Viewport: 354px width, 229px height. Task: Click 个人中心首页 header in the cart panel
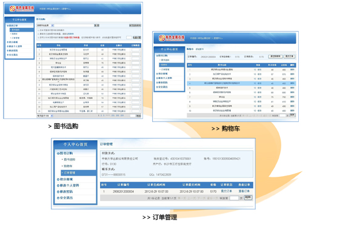[169, 49]
